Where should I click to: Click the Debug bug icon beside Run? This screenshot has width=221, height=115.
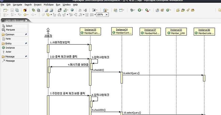coord(132,10)
